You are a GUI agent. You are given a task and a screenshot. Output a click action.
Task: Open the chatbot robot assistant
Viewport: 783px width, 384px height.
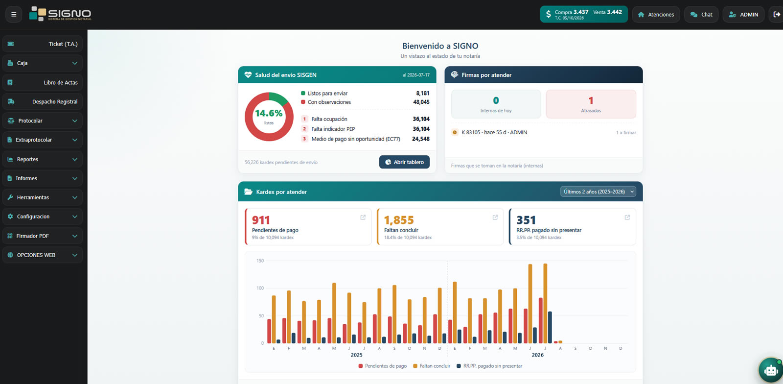click(771, 371)
